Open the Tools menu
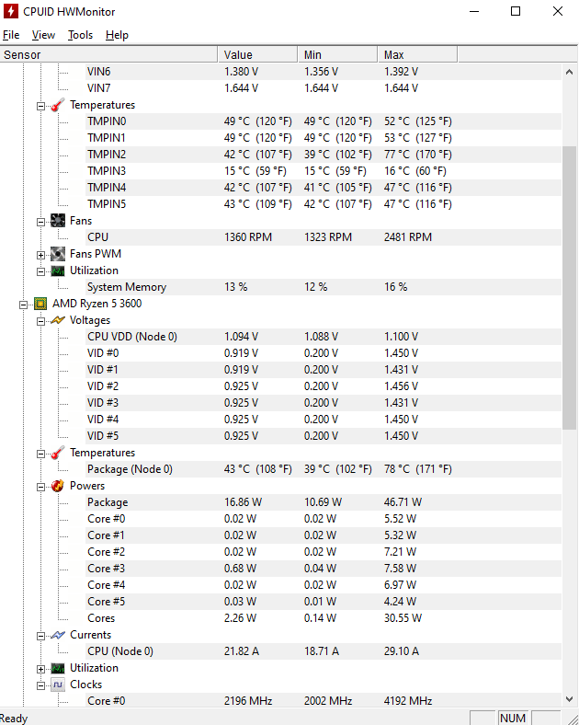The width and height of the screenshot is (579, 725). (80, 35)
